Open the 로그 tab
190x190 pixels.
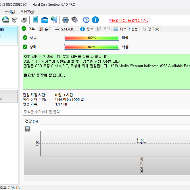[103, 29]
